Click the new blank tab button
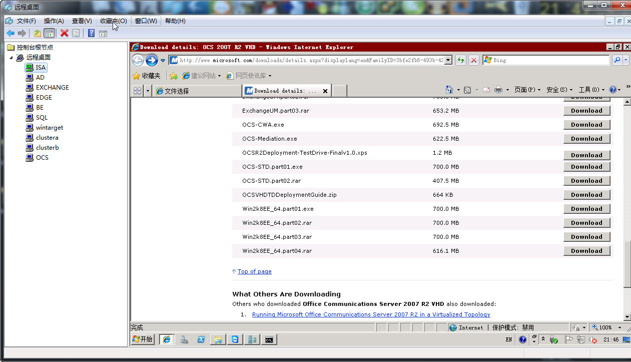Image resolution: width=631 pixels, height=362 pixels. tap(340, 91)
